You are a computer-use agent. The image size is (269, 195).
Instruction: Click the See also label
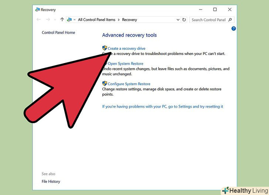48,174
